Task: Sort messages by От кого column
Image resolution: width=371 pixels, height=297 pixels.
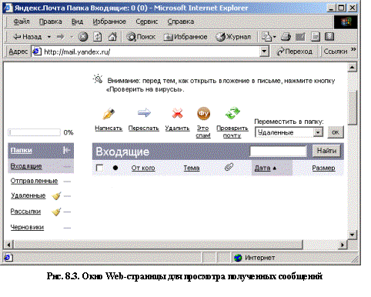Action: point(143,168)
